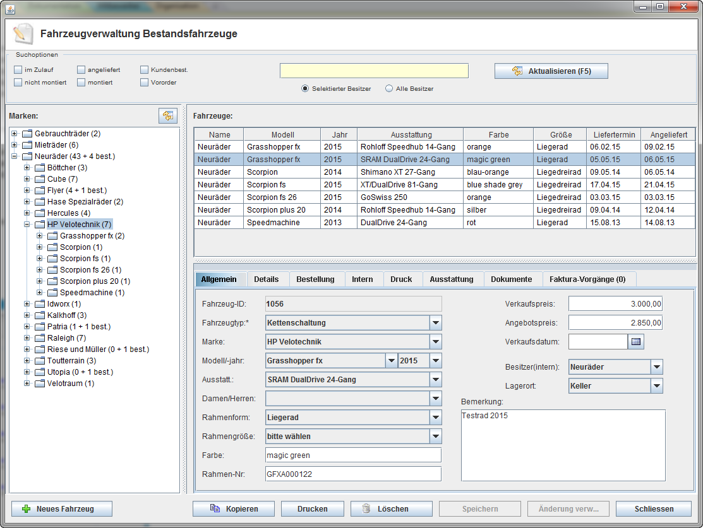Viewport: 703px width, 528px height.
Task: Open the Lagerort dropdown showing Keller
Action: (x=656, y=386)
